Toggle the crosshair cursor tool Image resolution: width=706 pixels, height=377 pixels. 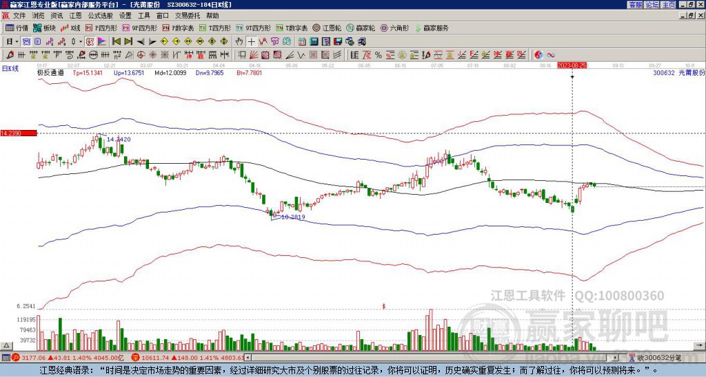pos(251,42)
